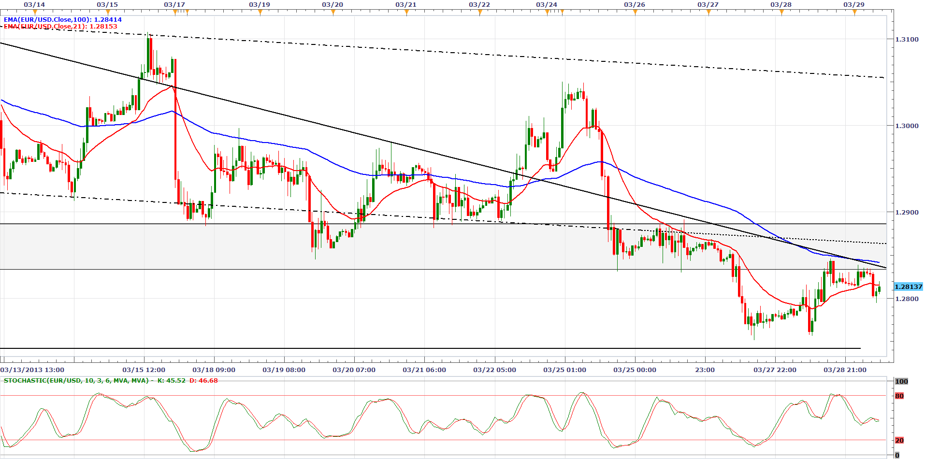Click the 03/13/2013 13:00 start time label
This screenshot has width=925, height=459.
pos(32,370)
